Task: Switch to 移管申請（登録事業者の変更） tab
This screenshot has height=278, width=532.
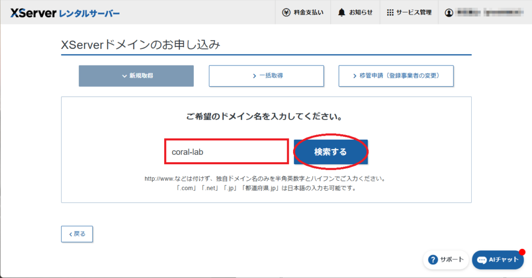Action: (396, 76)
